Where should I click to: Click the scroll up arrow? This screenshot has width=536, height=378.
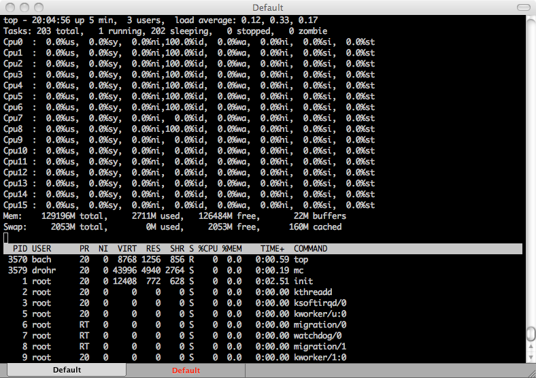[531, 347]
